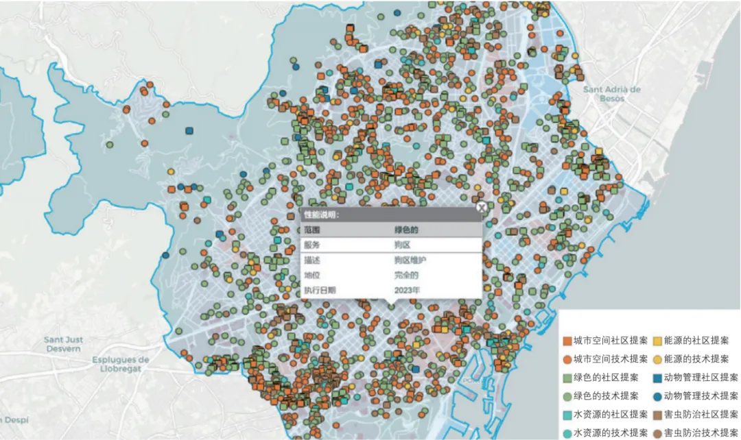Select the green square 绿色的社区提案 legend icon
Viewport: 741px width, 440px height.
[567, 378]
